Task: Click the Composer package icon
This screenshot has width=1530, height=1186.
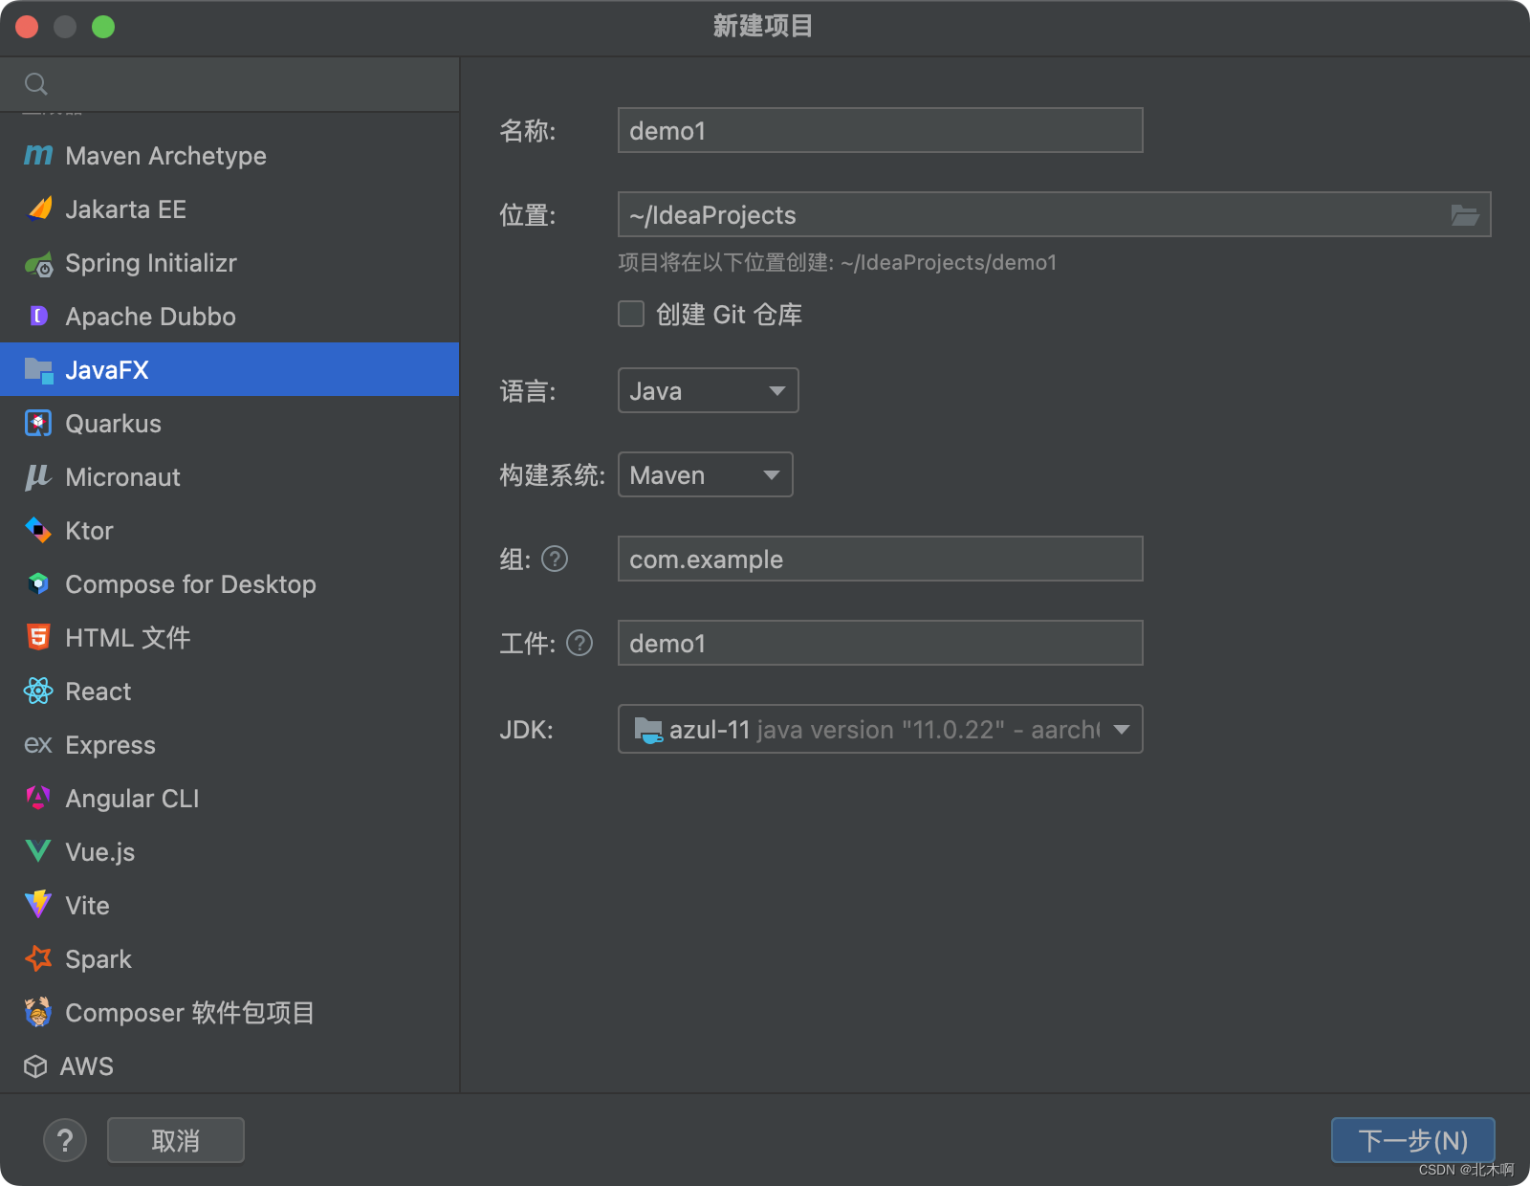Action: coord(38,1012)
